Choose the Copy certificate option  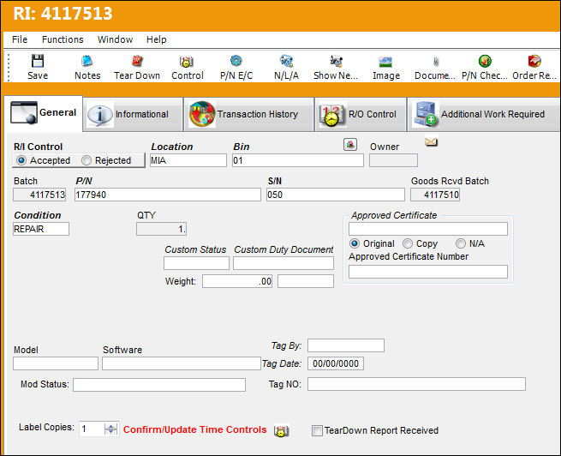coord(408,243)
